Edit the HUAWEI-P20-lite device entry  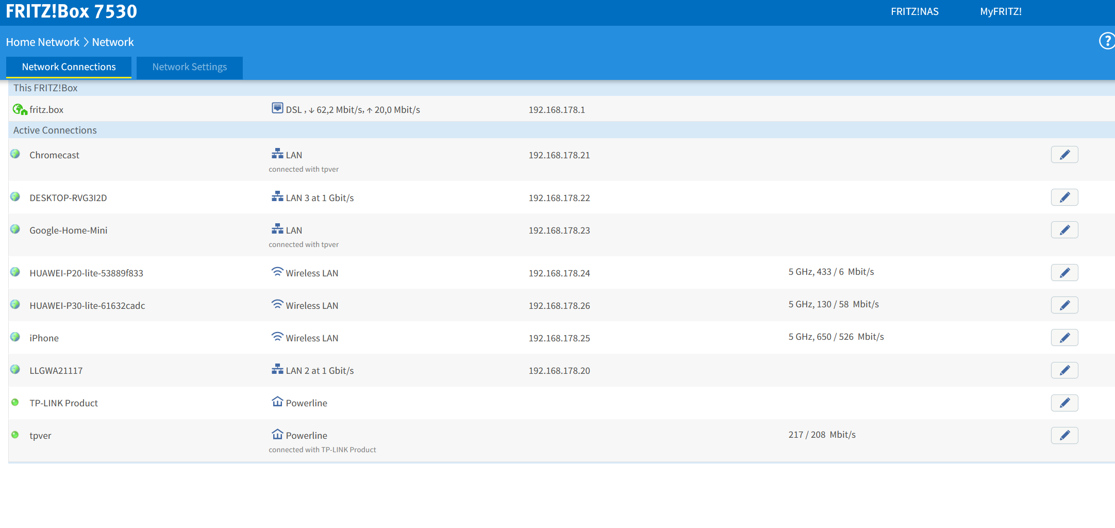[x=1064, y=273]
